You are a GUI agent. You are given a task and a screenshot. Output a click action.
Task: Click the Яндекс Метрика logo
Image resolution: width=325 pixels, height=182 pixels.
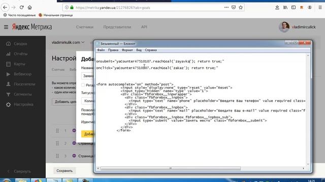pyautogui.click(x=32, y=27)
